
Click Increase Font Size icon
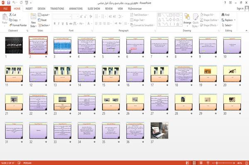[x=81, y=17]
